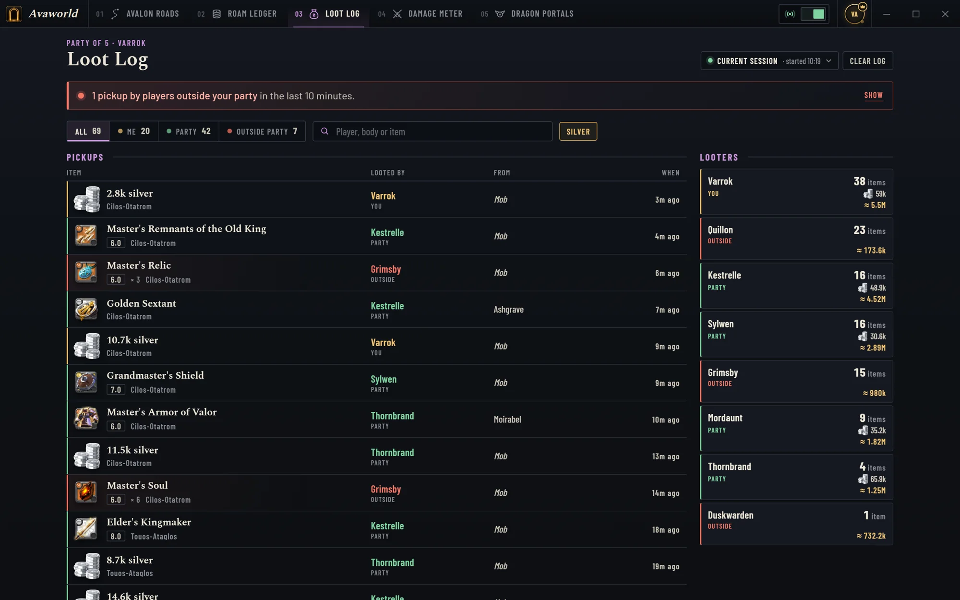The image size is (960, 600).
Task: Click the Ashgrave source name
Action: (508, 310)
